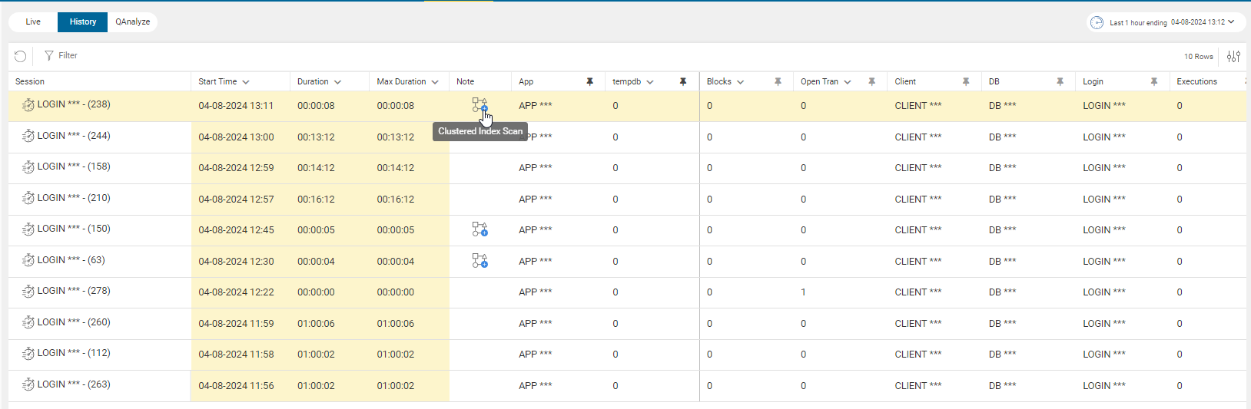Sort by Max Duration column arrow
Viewport: 1251px width, 409px height.
435,82
